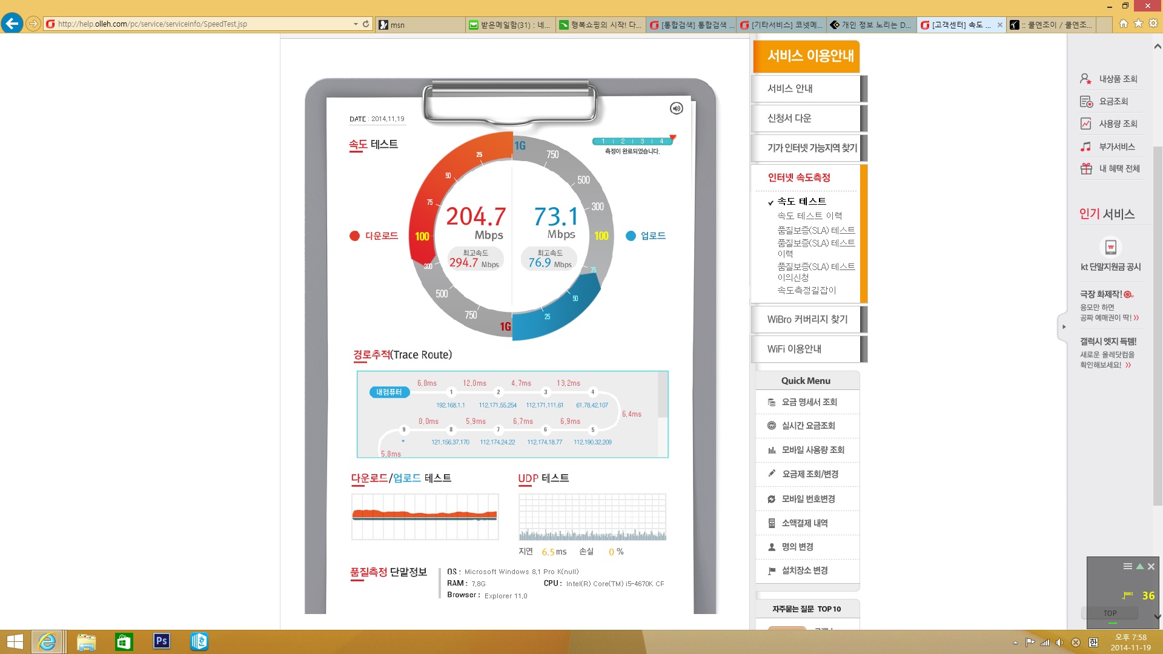The image size is (1163, 654).
Task: Open the 속도 테스트 이력 link
Action: coord(810,216)
